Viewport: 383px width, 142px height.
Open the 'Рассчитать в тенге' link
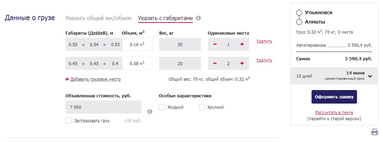[334, 113]
